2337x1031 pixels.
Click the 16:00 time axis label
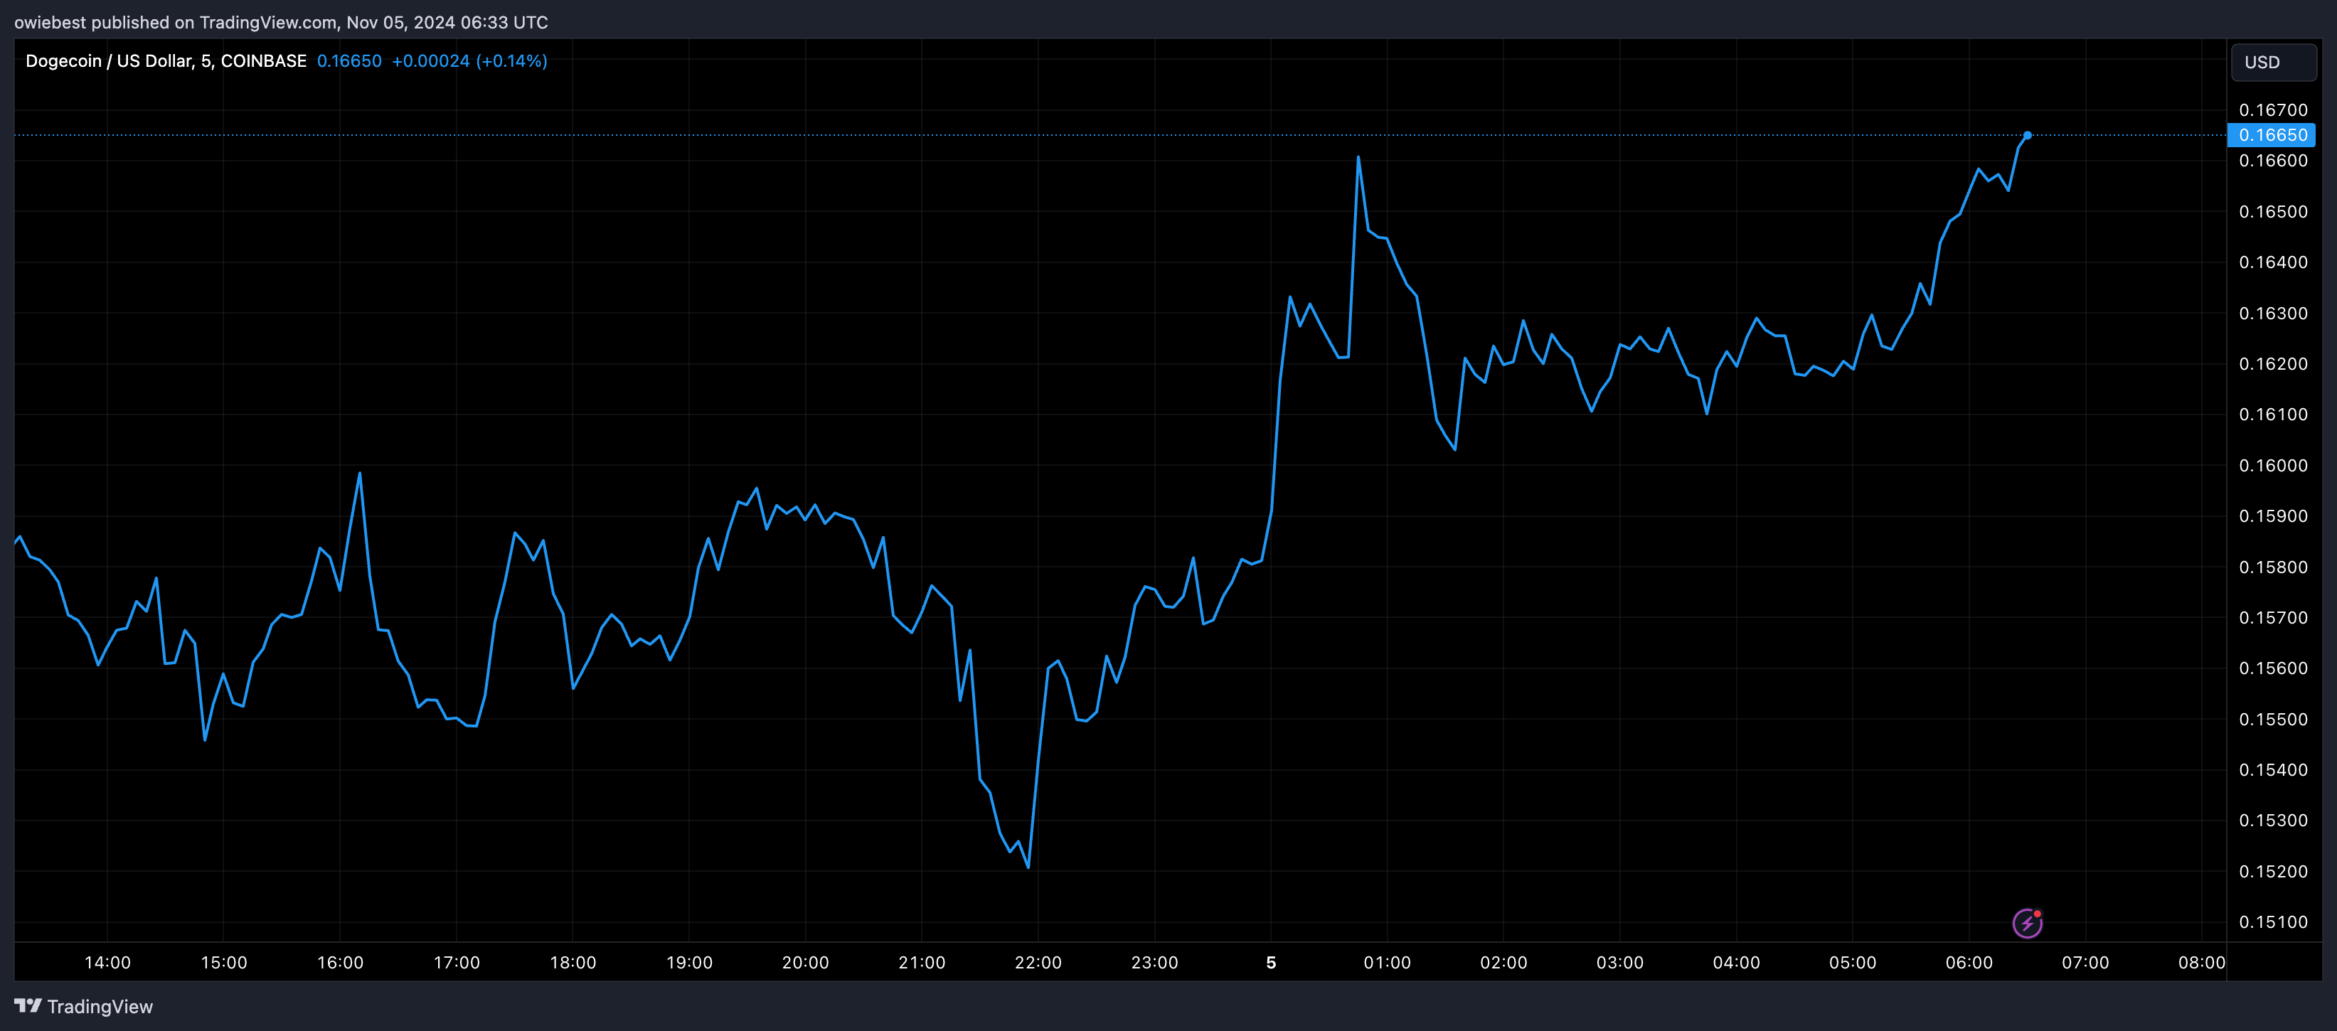[340, 963]
